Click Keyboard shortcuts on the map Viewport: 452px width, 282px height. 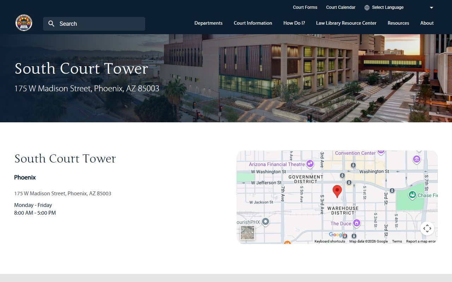coord(330,241)
